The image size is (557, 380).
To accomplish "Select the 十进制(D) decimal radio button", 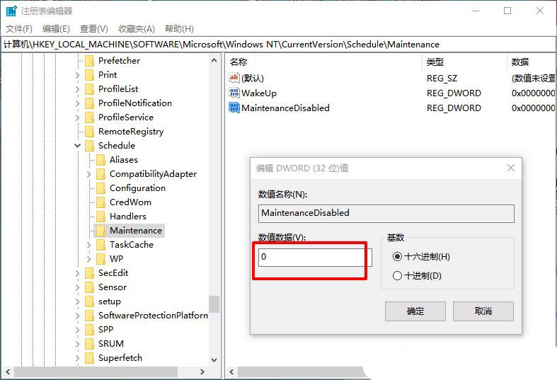I will tap(397, 275).
